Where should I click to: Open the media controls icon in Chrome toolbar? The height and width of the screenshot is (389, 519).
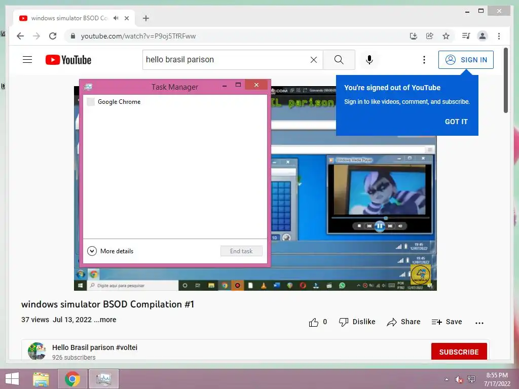(x=466, y=36)
